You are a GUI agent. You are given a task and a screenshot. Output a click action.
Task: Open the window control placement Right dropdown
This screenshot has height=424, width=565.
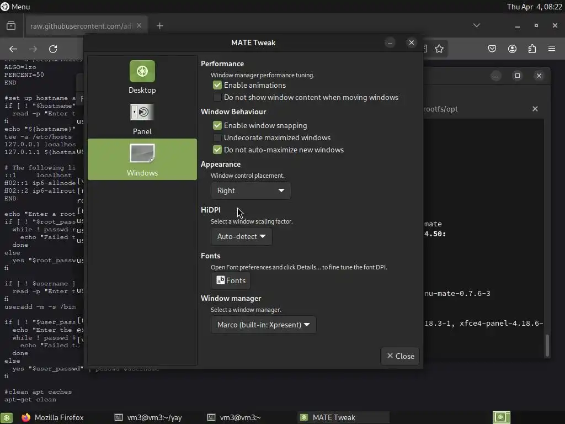click(251, 190)
